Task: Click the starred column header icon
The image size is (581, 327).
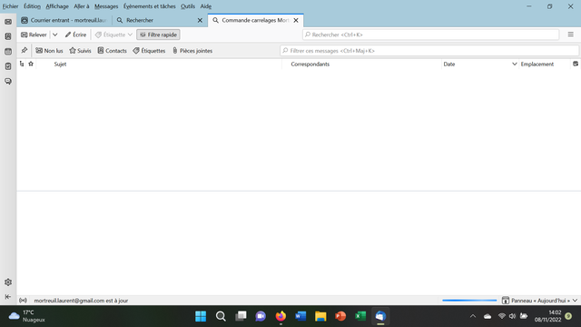Action: [x=31, y=64]
